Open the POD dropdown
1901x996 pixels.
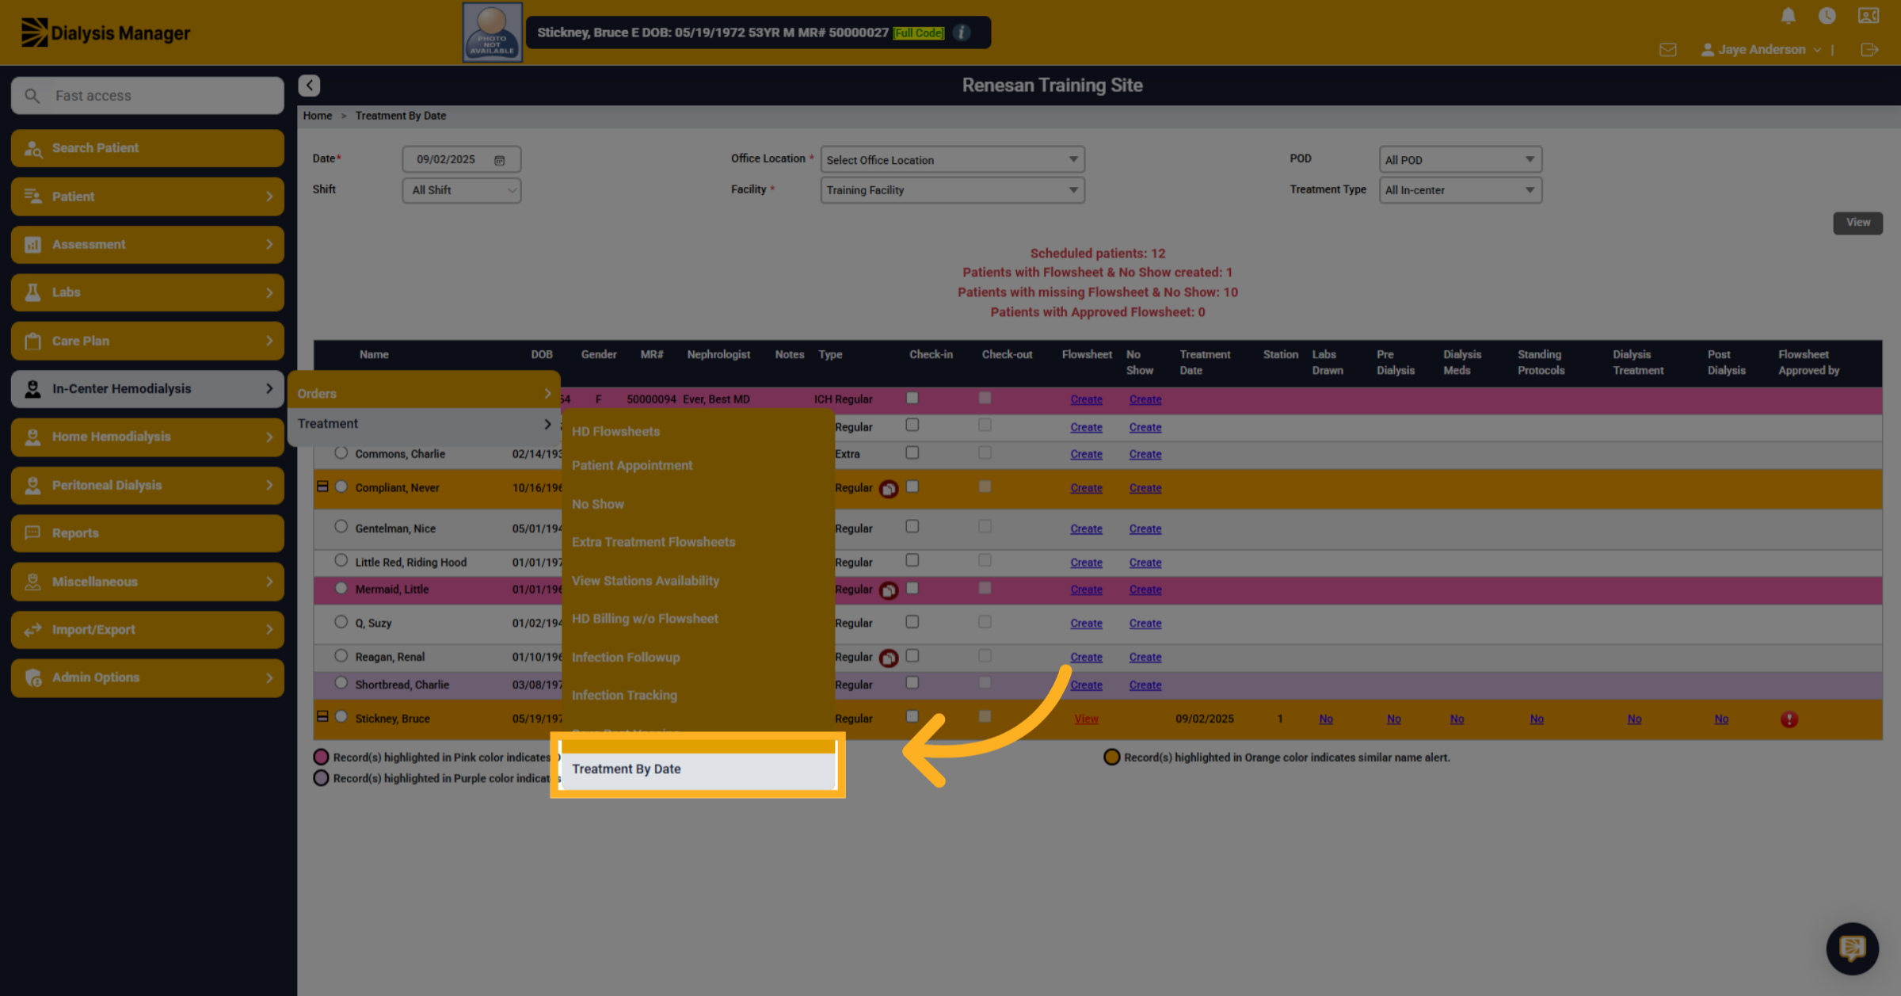1460,159
